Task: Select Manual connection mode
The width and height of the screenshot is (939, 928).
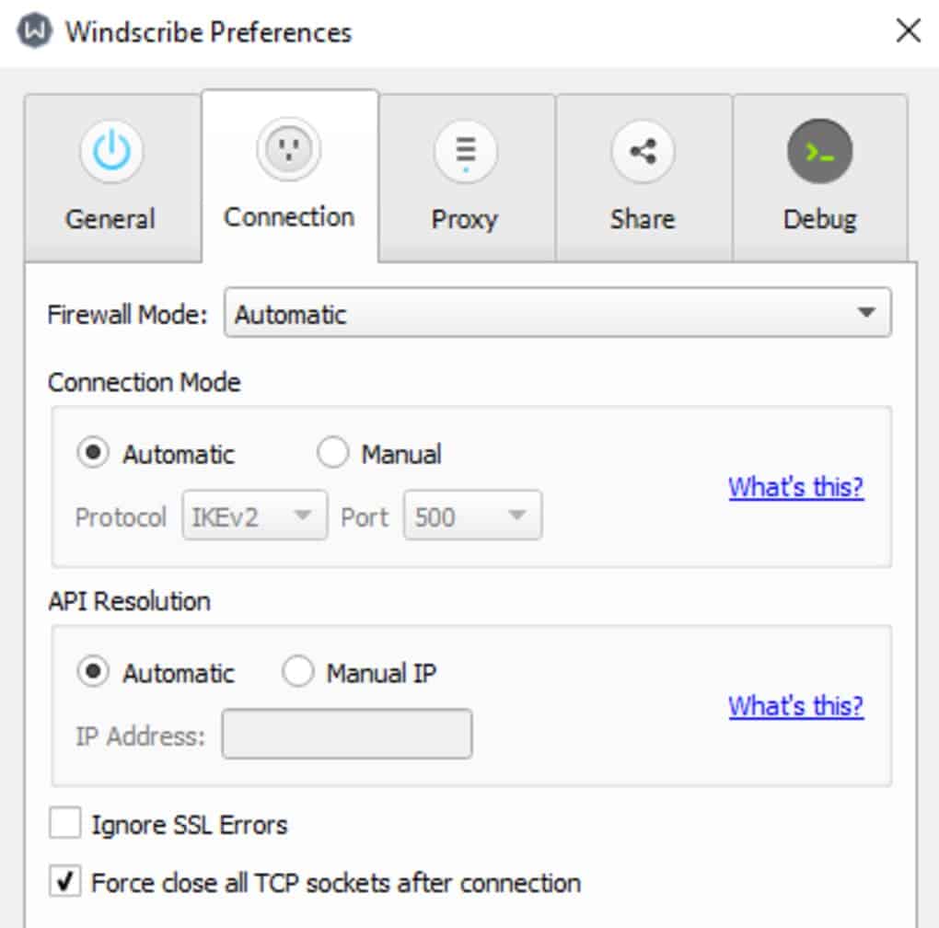Action: pos(332,453)
